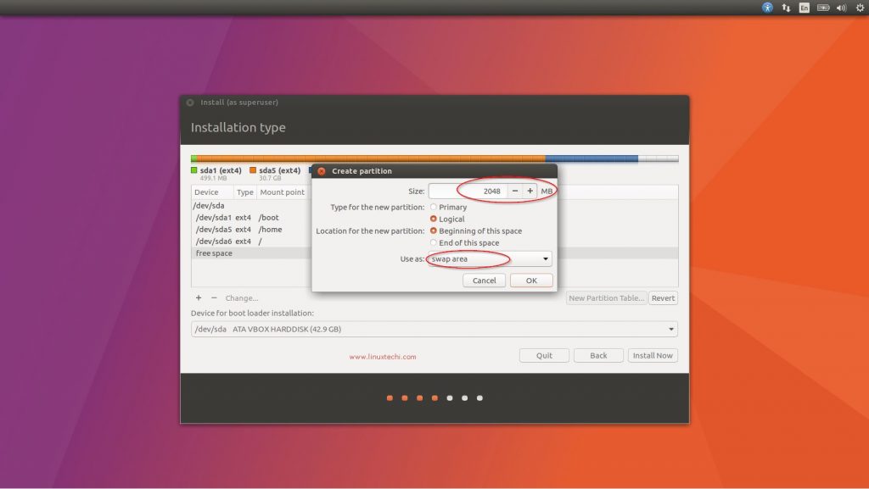Image resolution: width=869 pixels, height=489 pixels.
Task: Click the blue segment of partition bar
Action: pyautogui.click(x=591, y=158)
